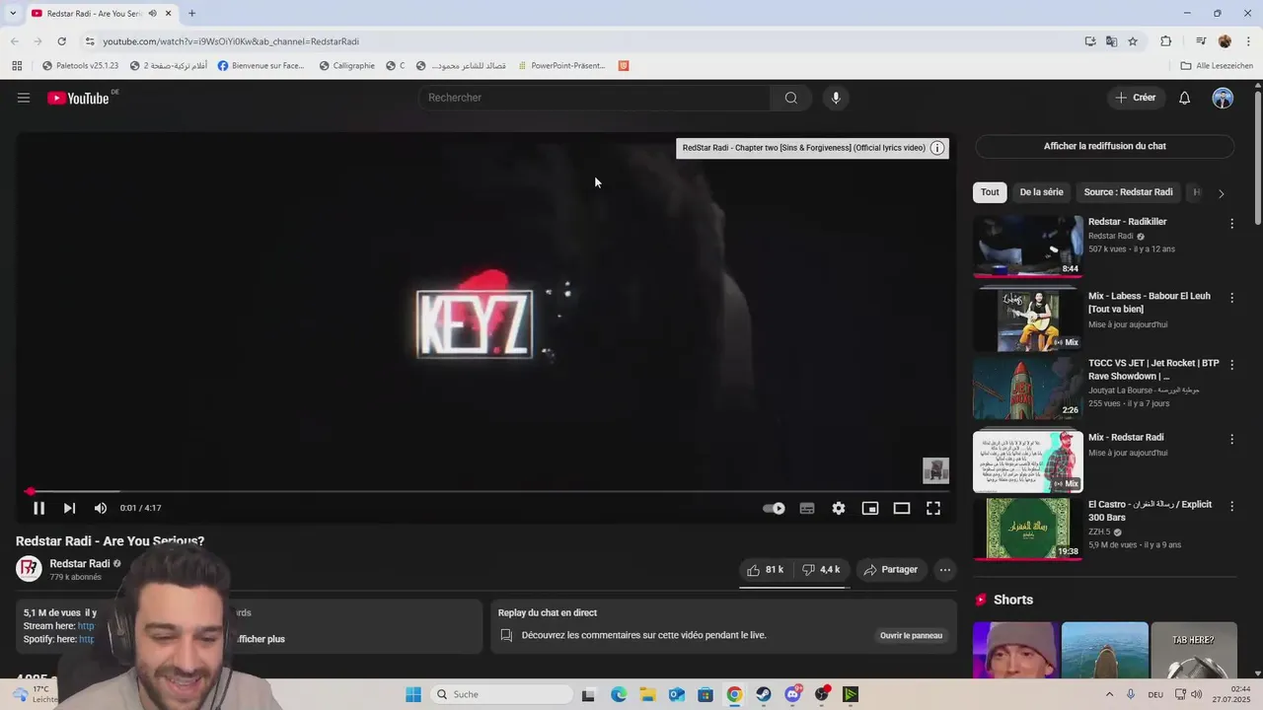The width and height of the screenshot is (1263, 710).
Task: Go to the YouTube home logo
Action: click(x=78, y=98)
